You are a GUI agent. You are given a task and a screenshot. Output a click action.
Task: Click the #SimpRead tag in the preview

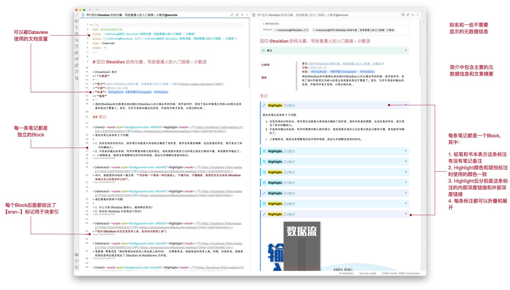point(319,72)
